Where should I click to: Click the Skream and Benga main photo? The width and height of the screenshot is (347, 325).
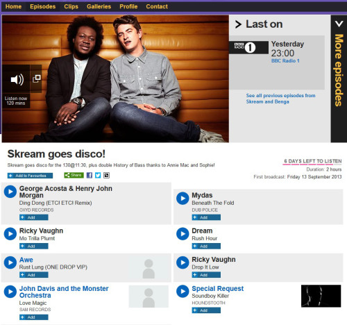tap(115, 78)
